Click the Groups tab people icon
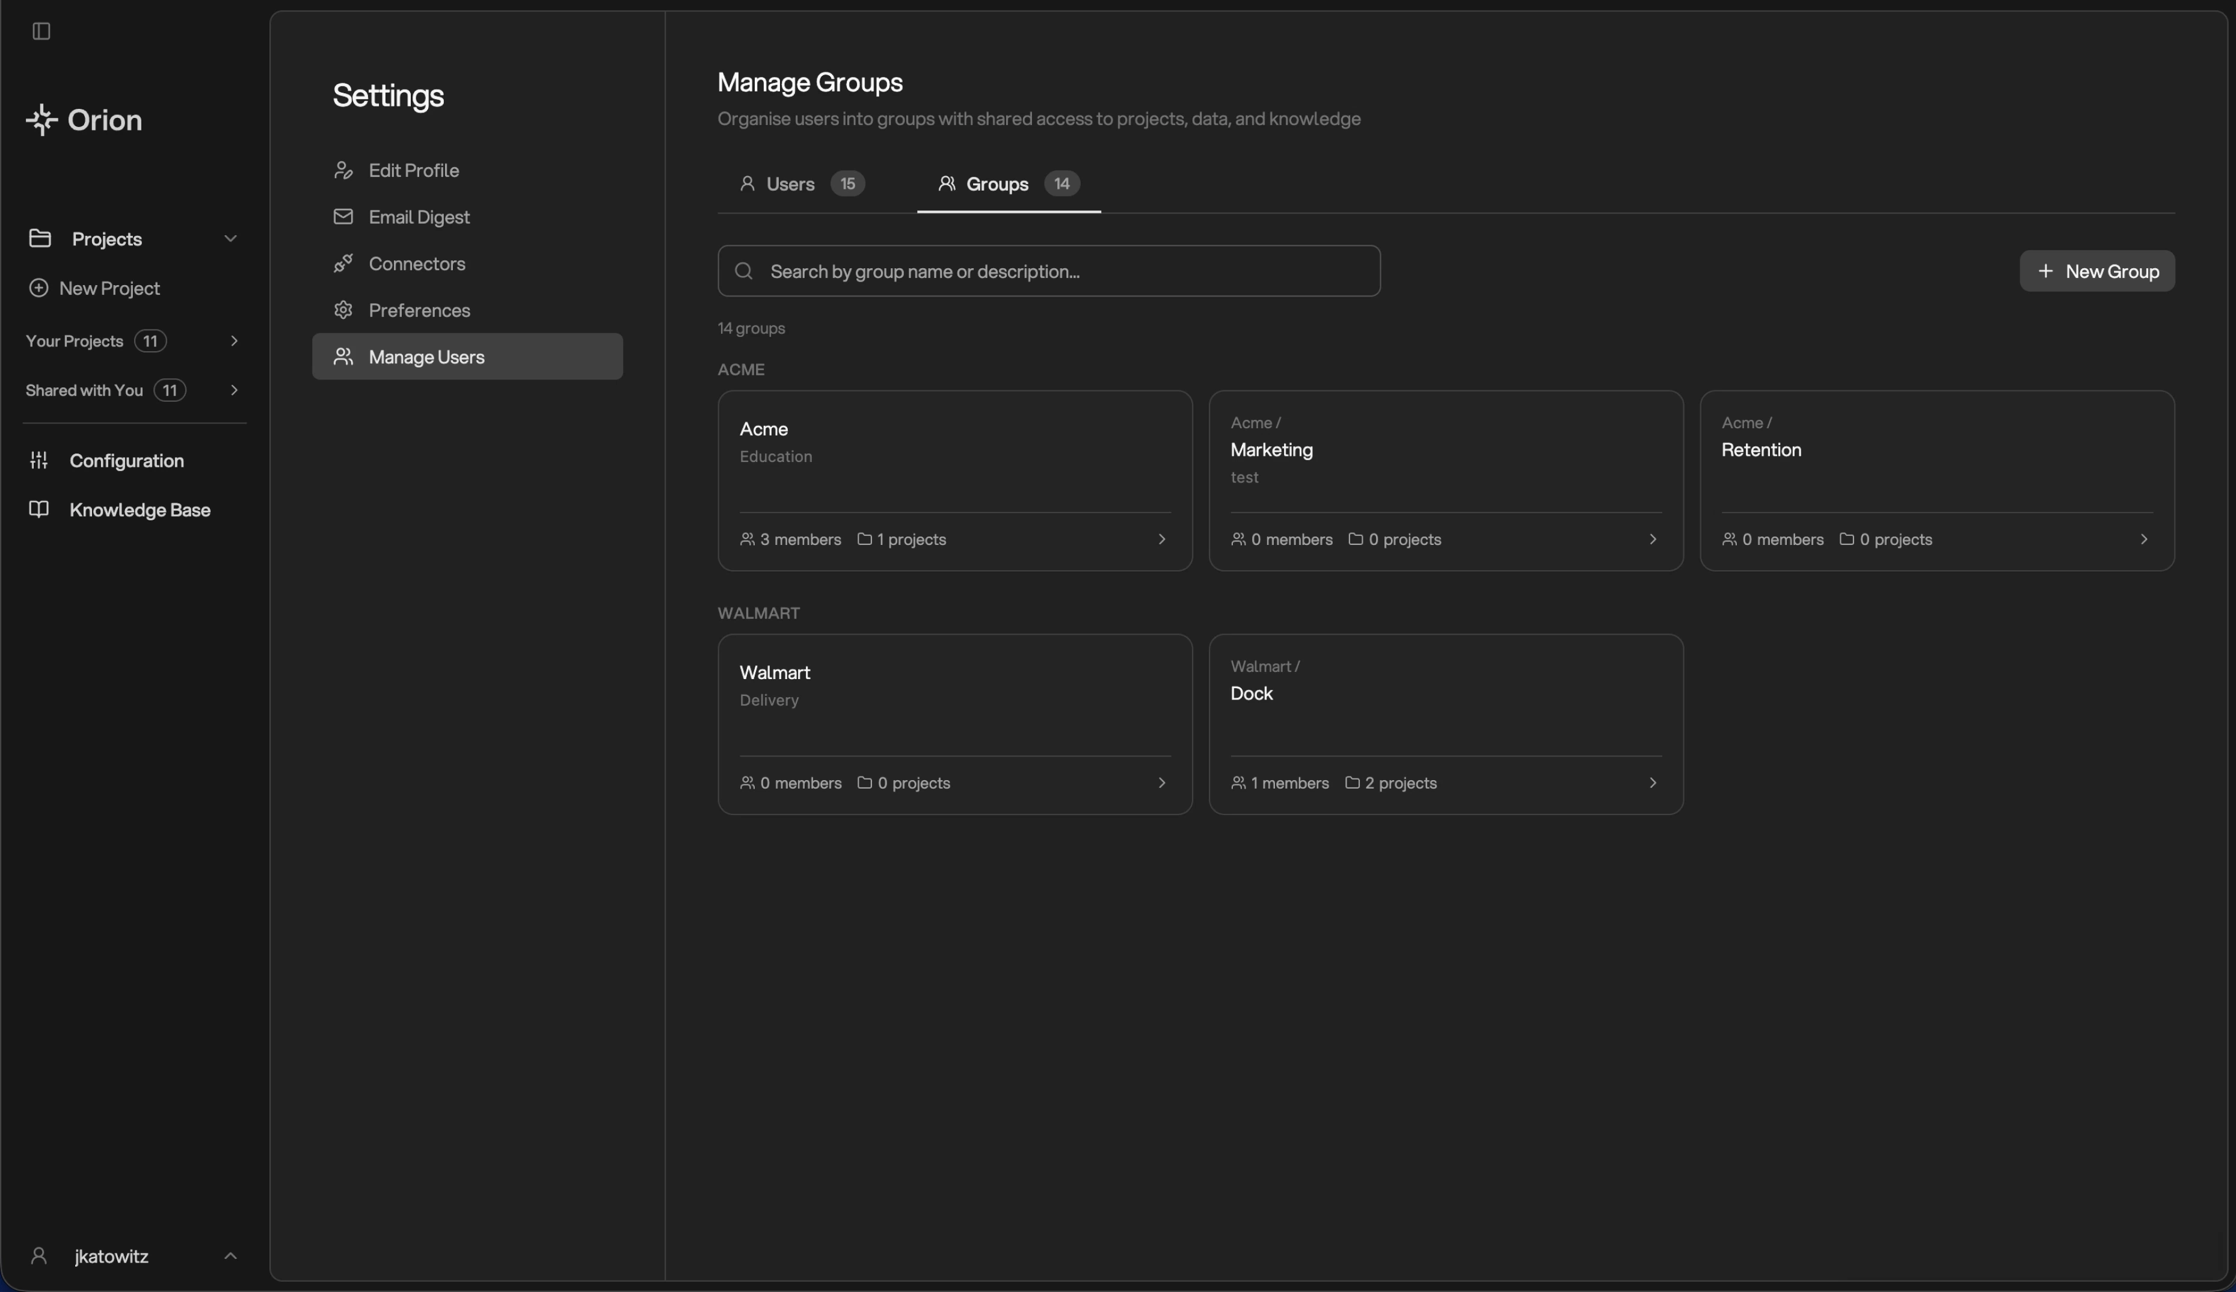The image size is (2236, 1292). tap(947, 183)
